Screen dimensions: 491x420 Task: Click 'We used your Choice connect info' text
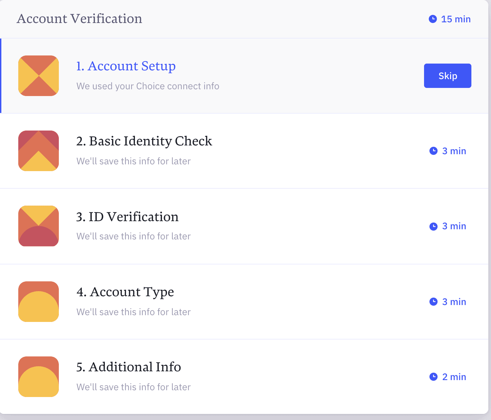[x=148, y=86]
